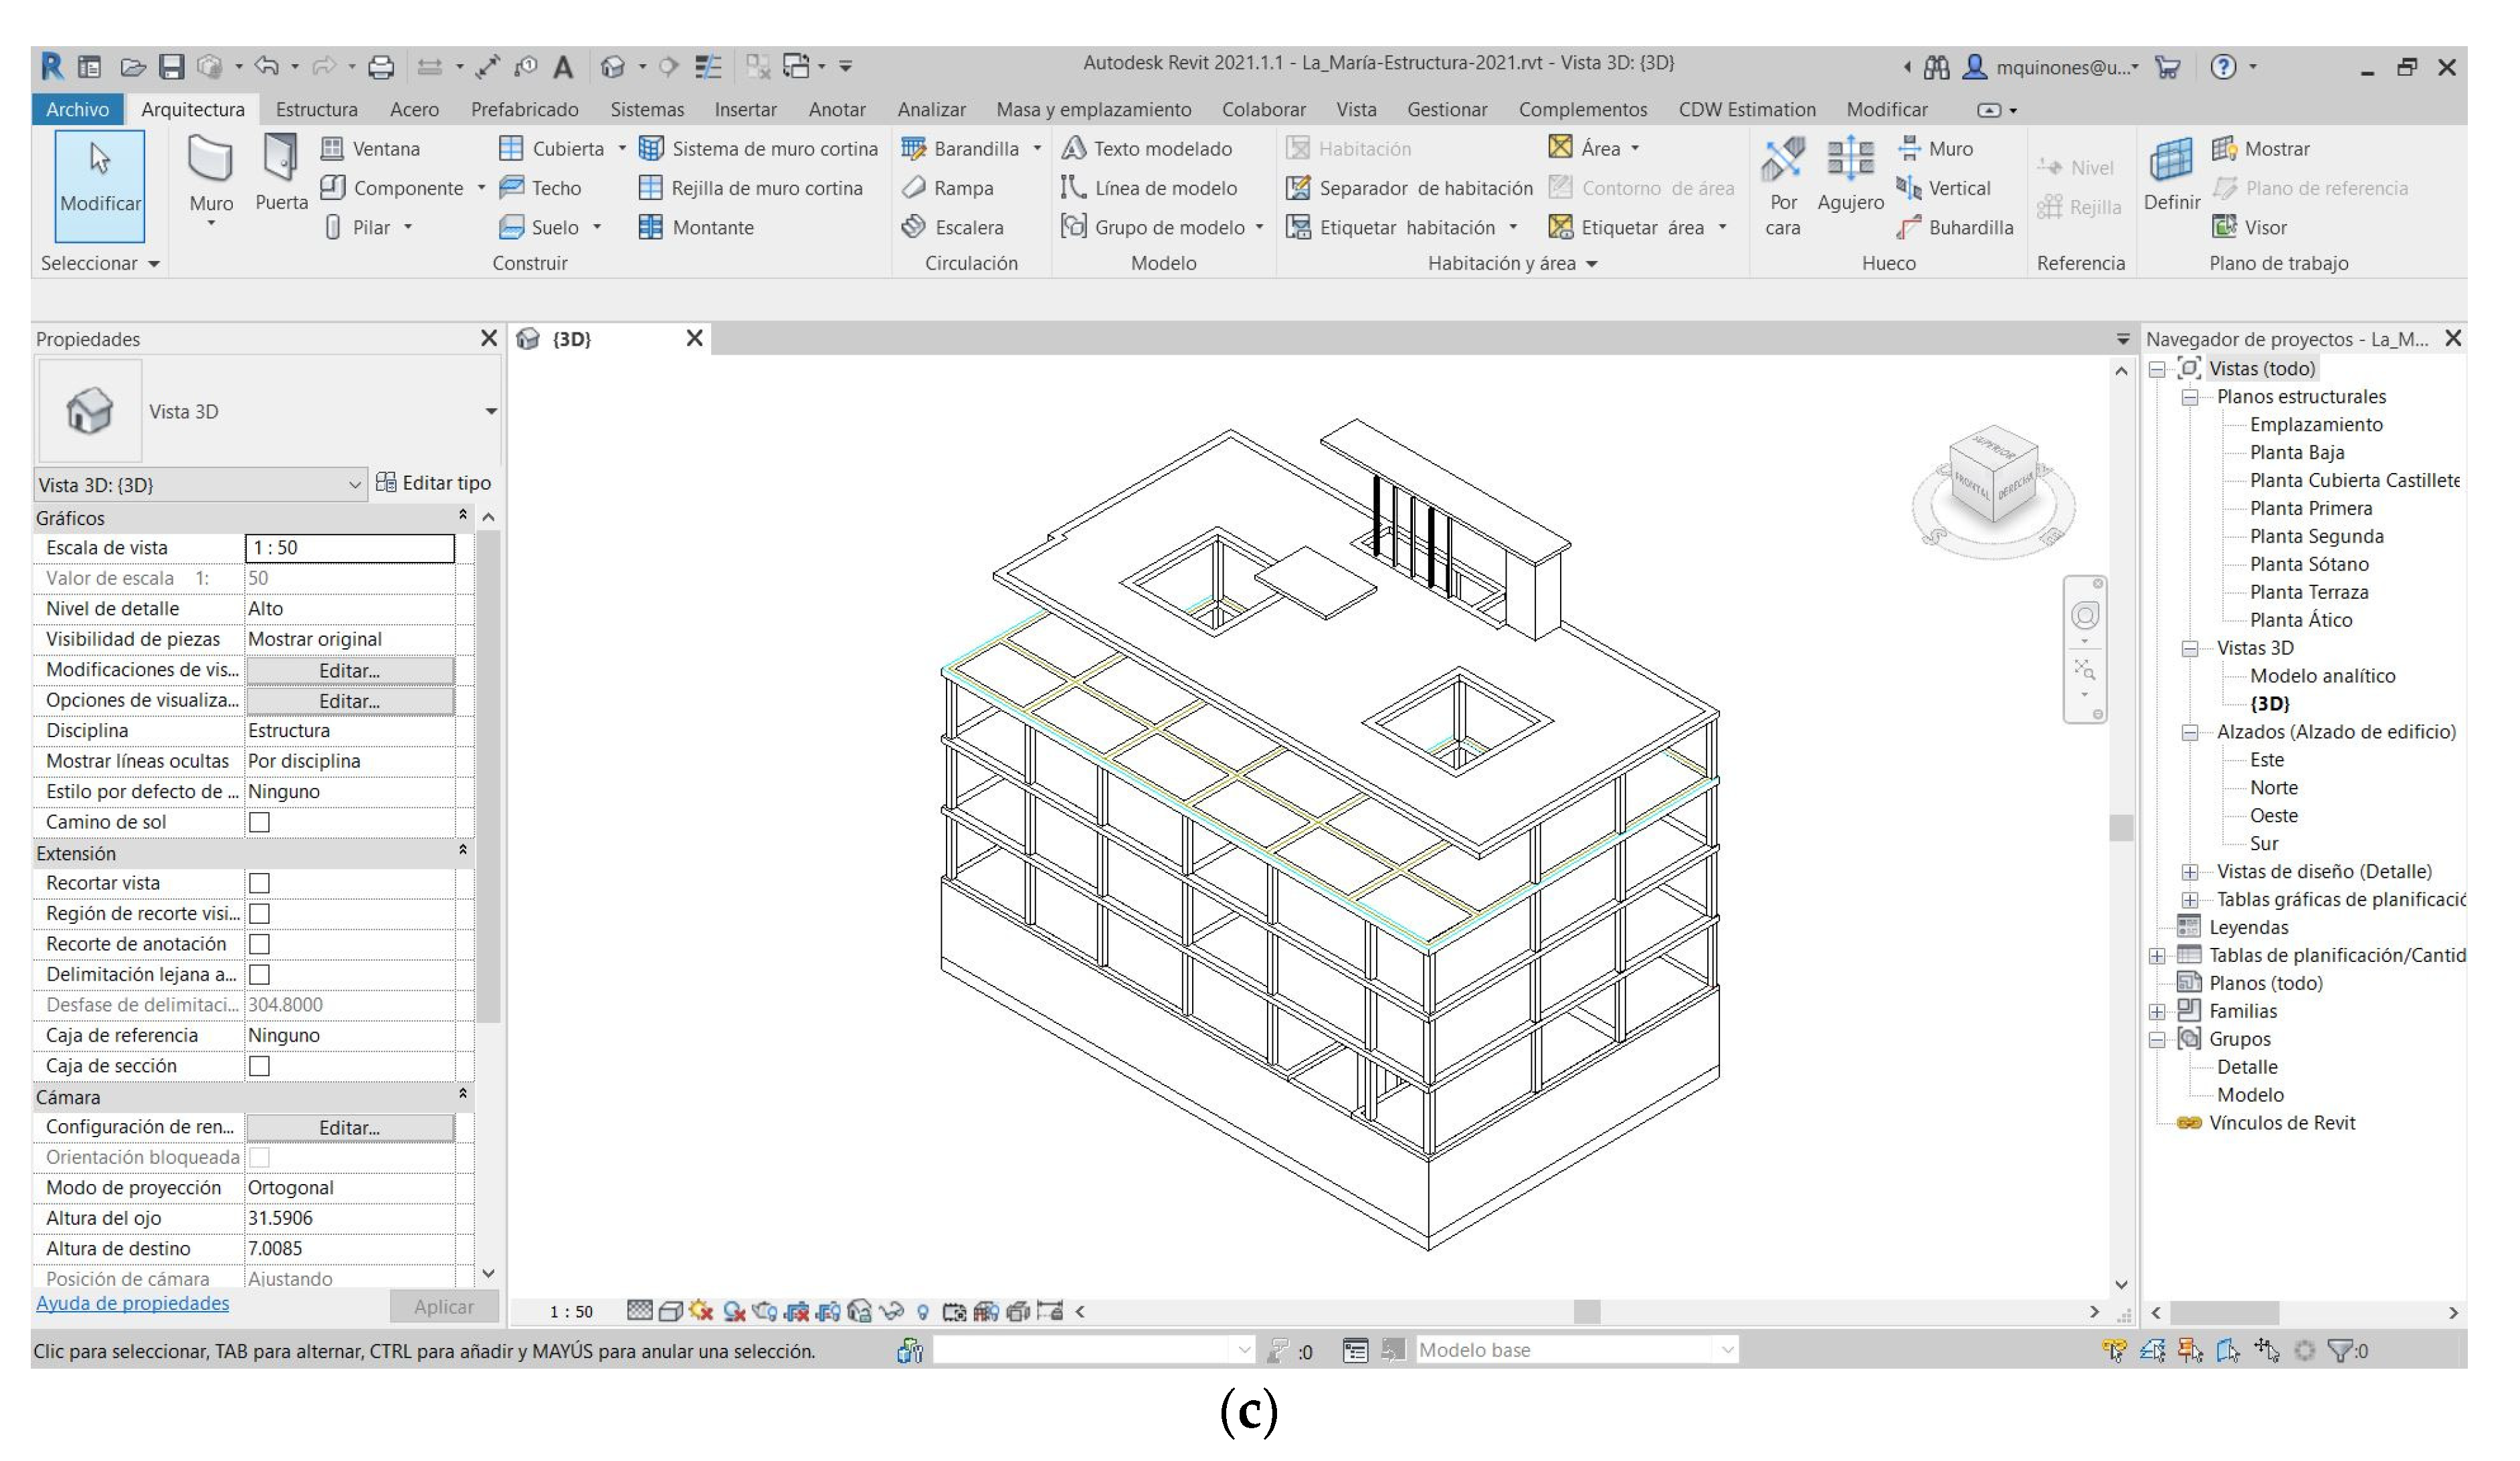Screen dimensions: 2520x1461
Task: Click Sistema de muro cortina icon
Action: tap(652, 149)
